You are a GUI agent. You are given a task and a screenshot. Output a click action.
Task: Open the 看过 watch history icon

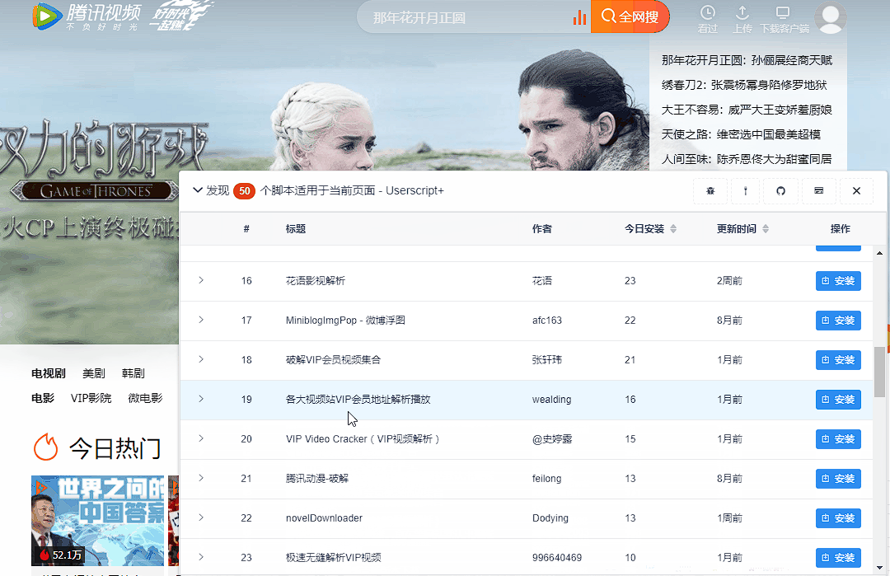coord(707,19)
